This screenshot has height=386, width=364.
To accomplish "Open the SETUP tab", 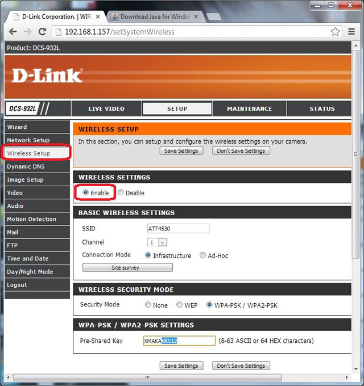I will (177, 108).
